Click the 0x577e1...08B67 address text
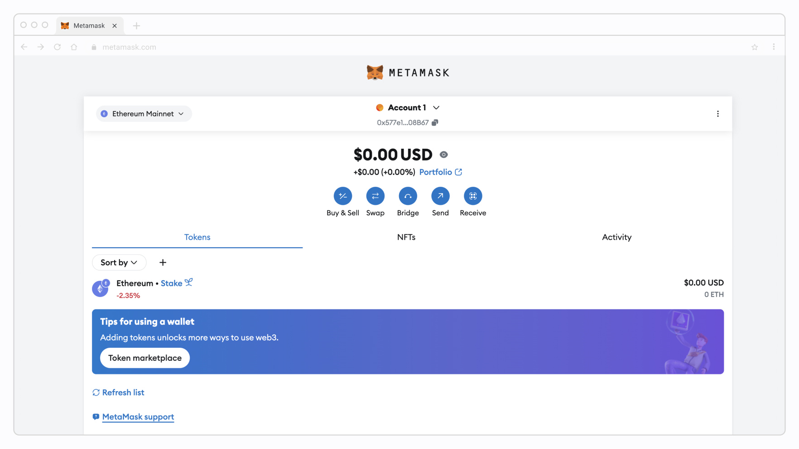 (403, 123)
